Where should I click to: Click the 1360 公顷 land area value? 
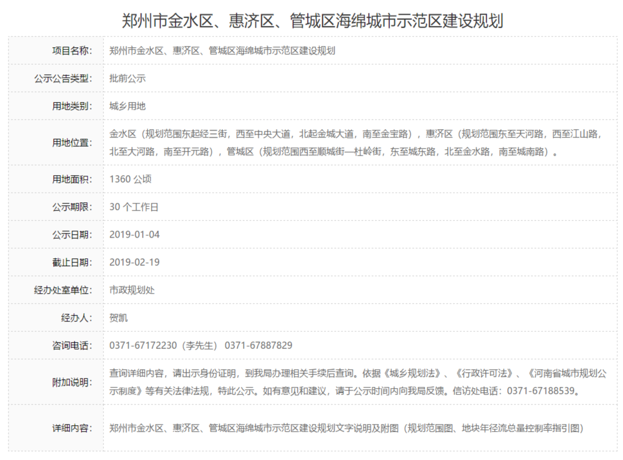(130, 179)
